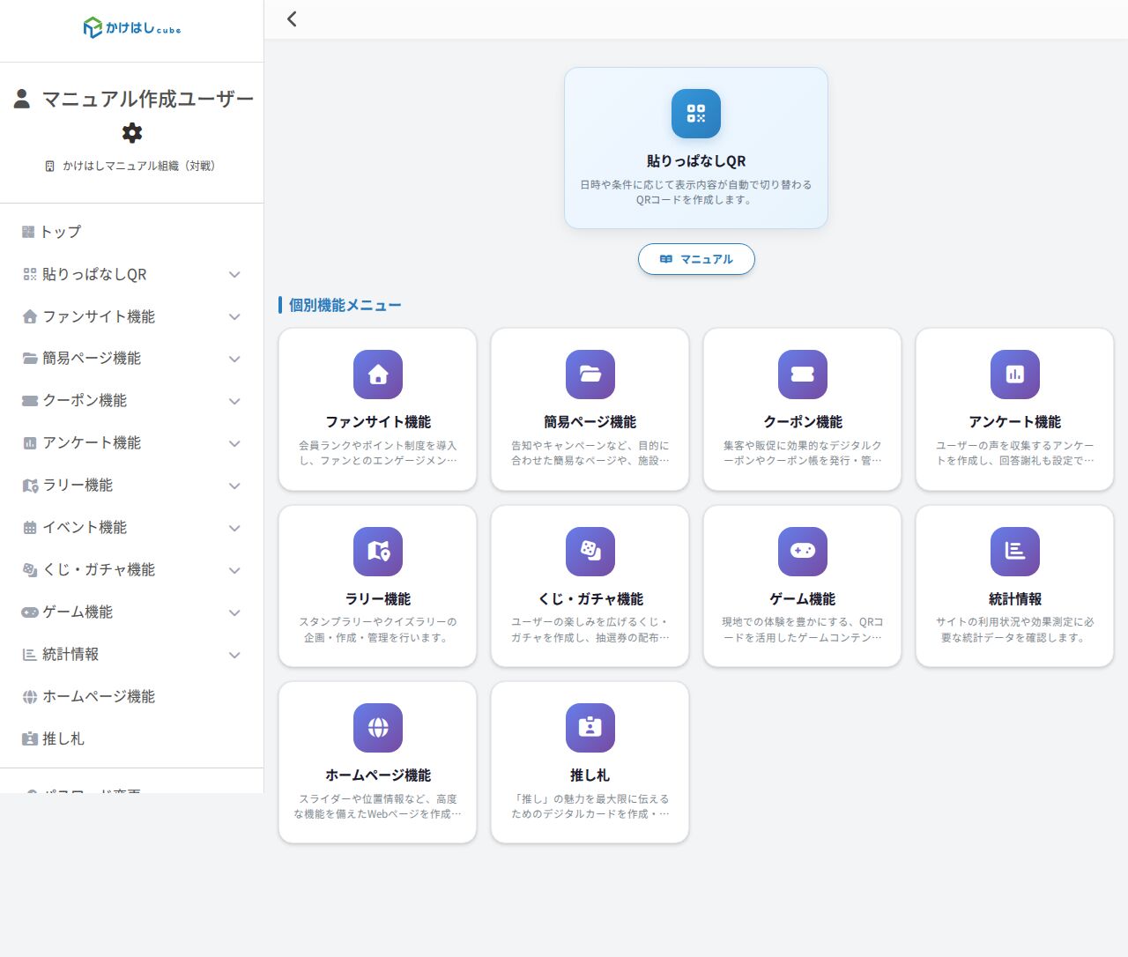
Task: Click the back arrow at top
Action: tap(292, 19)
